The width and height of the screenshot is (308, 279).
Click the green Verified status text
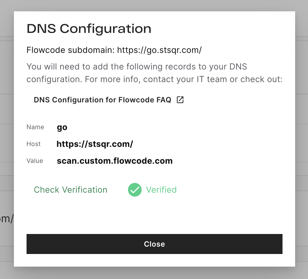click(x=161, y=190)
